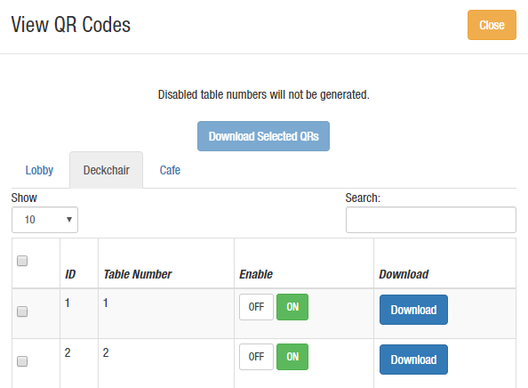
Task: Click ON toggle for row 1
Action: click(x=292, y=307)
